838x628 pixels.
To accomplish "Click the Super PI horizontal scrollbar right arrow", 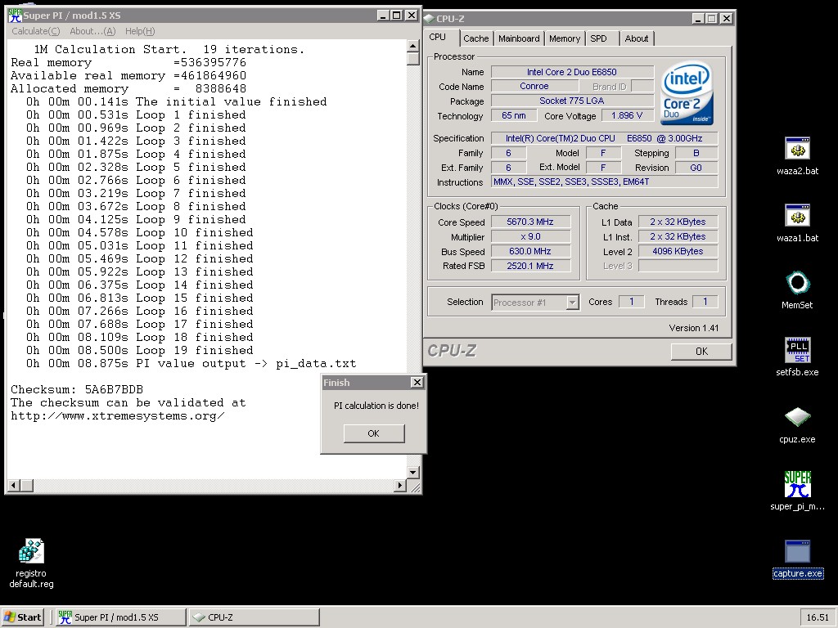I will click(399, 486).
